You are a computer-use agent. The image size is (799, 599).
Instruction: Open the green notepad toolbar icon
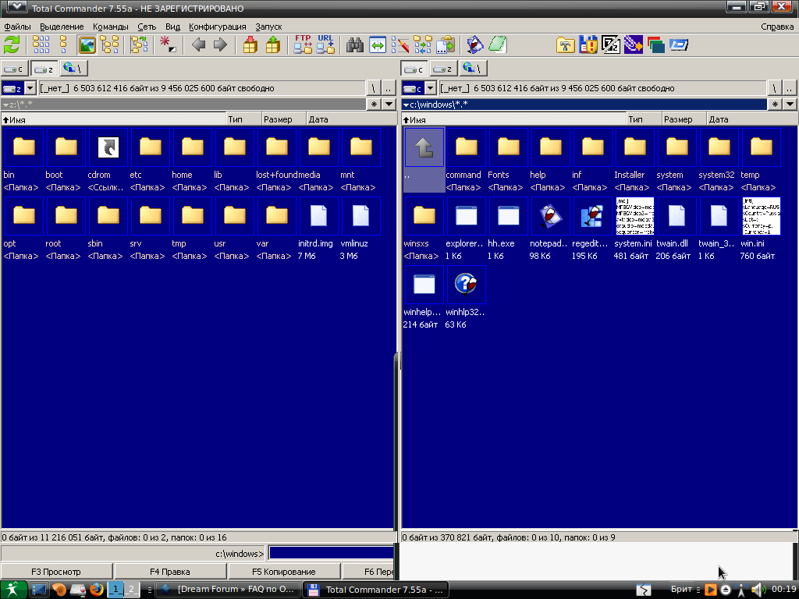497,44
